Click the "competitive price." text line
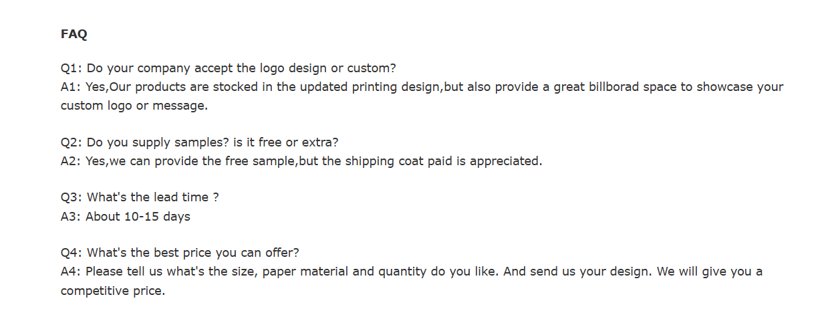Screen dimensions: 818x315 pos(112,291)
